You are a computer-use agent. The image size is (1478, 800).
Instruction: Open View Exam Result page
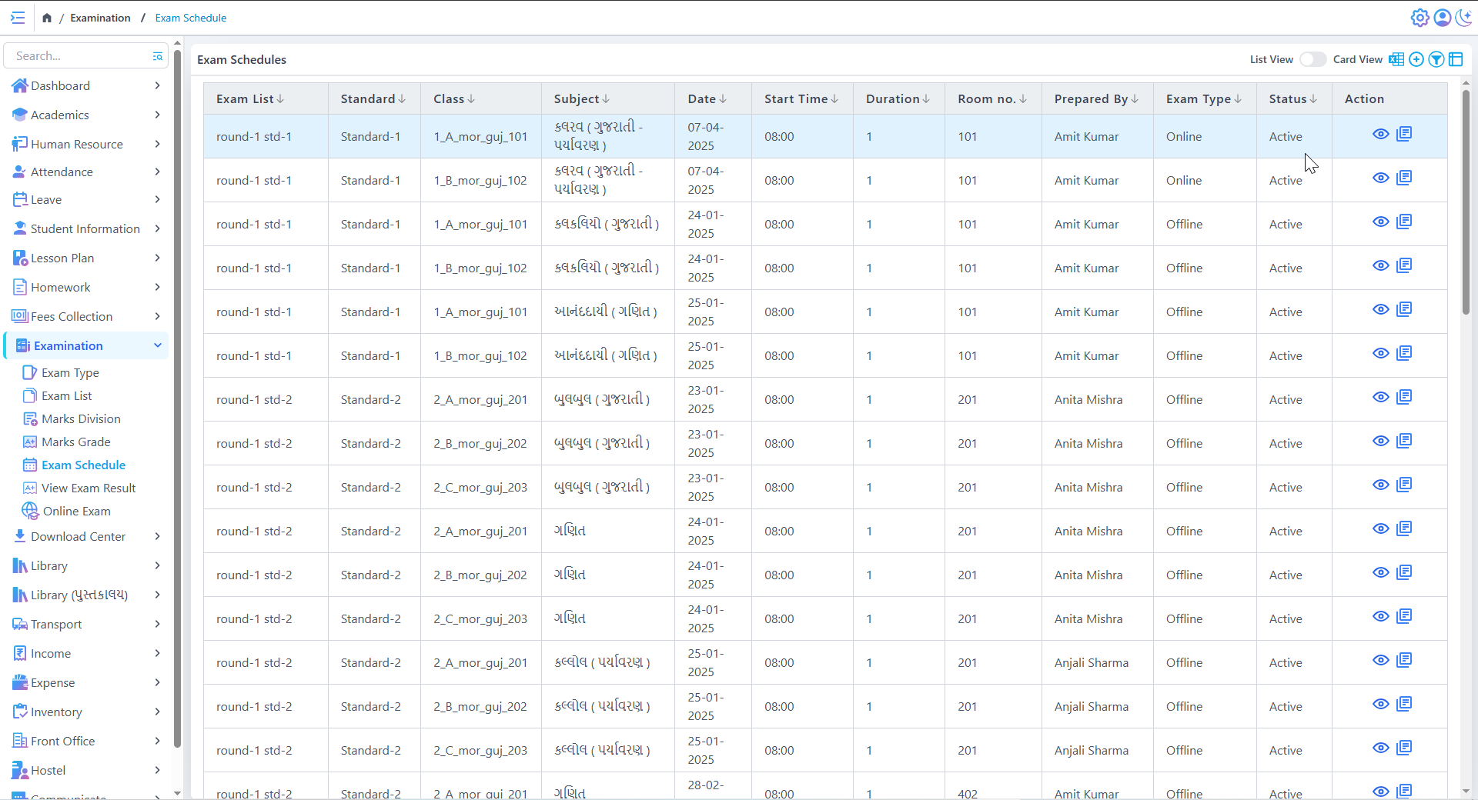(88, 488)
